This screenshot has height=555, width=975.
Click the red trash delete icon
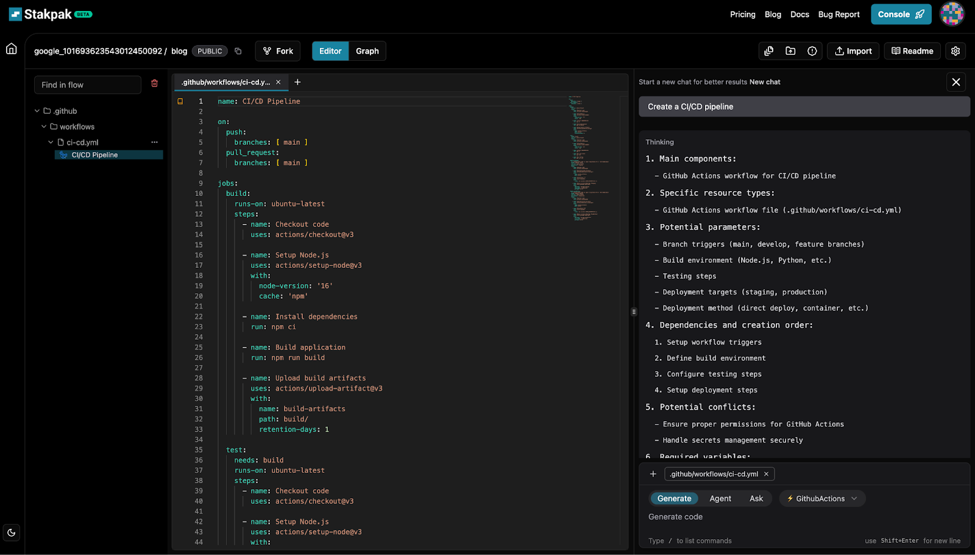coord(155,83)
